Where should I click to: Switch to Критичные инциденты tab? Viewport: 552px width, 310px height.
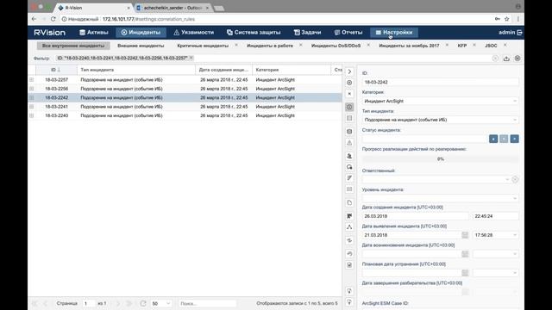click(203, 46)
